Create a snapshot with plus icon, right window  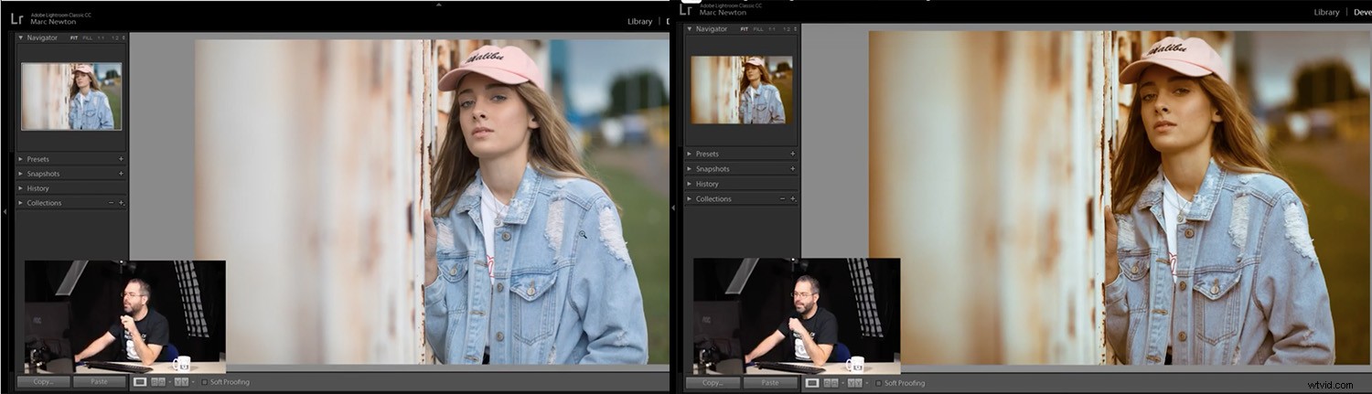[792, 168]
